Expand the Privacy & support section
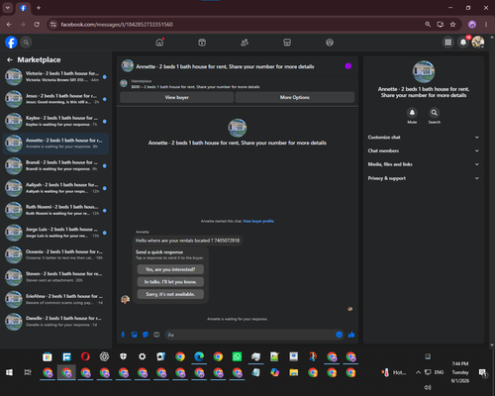This screenshot has height=396, width=495. (x=424, y=178)
